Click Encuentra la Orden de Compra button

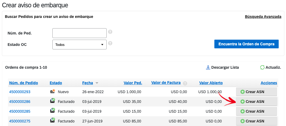(246, 44)
